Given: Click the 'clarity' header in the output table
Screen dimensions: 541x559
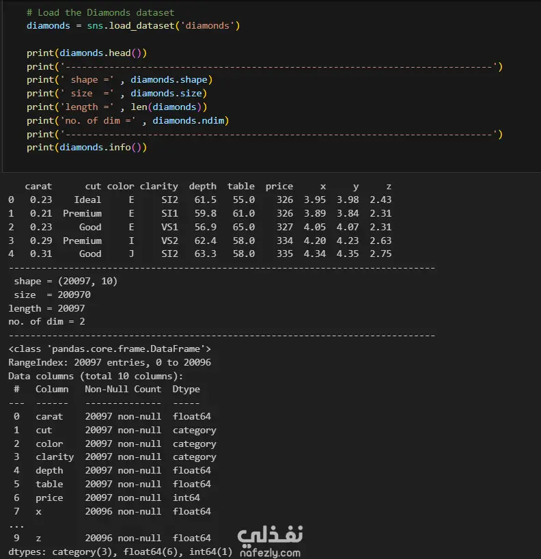Looking at the screenshot, I should tap(158, 186).
